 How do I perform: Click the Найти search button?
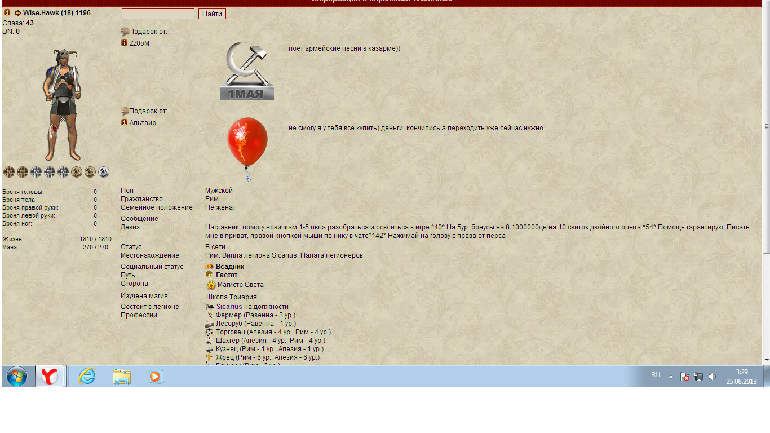click(212, 14)
